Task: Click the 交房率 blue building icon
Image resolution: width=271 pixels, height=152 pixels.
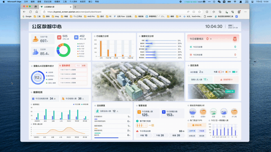Action: 36,52
